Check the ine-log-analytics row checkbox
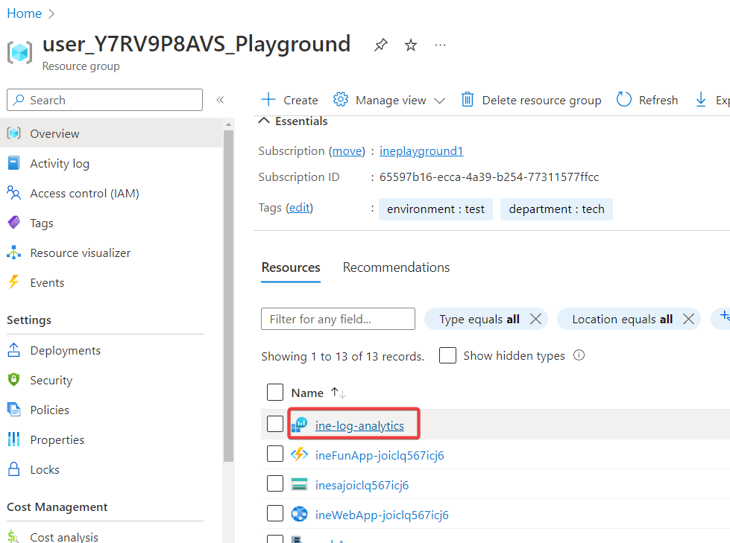Viewport: 730px width, 543px height. click(x=275, y=425)
